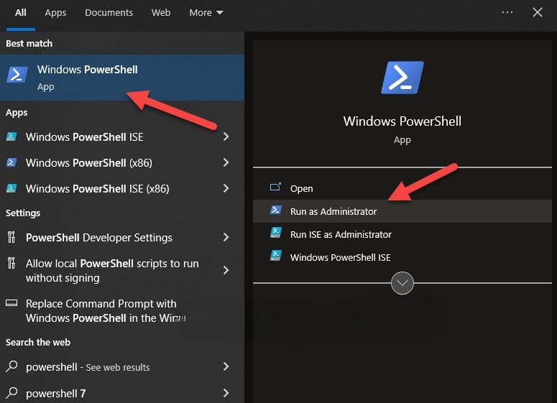The image size is (557, 403).
Task: Click the Replace Command Prompt keyboard icon
Action: click(11, 303)
